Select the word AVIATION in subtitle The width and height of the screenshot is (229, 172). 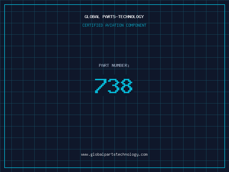coord(114,25)
